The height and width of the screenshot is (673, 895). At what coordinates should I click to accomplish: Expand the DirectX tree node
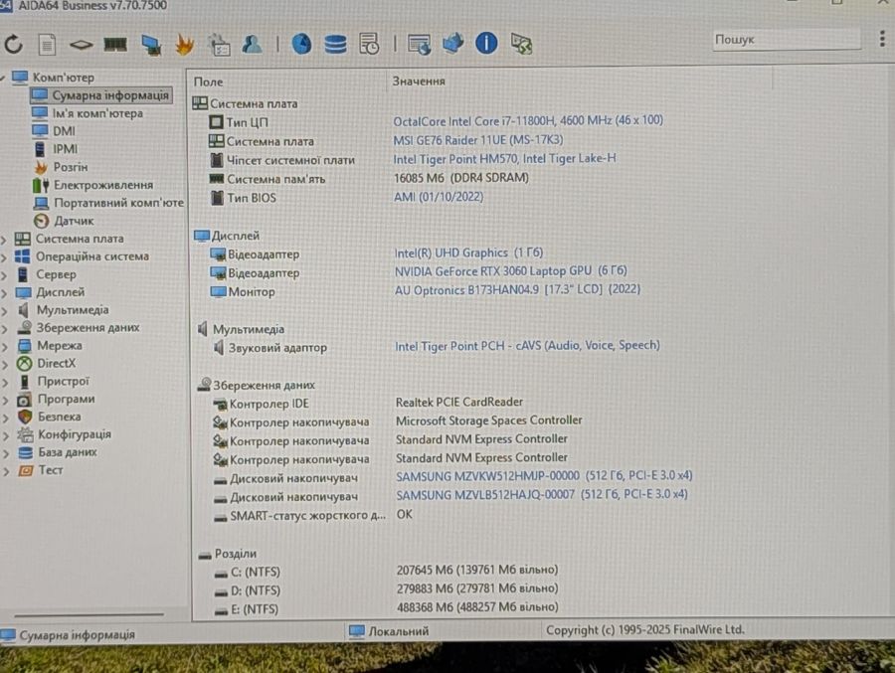point(5,365)
